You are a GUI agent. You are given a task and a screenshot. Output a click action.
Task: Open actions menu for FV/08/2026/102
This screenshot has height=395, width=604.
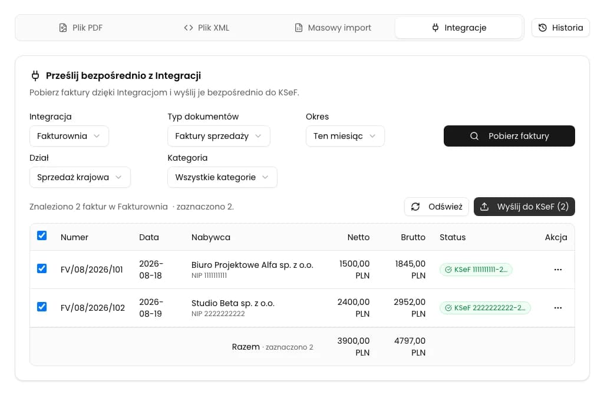558,308
